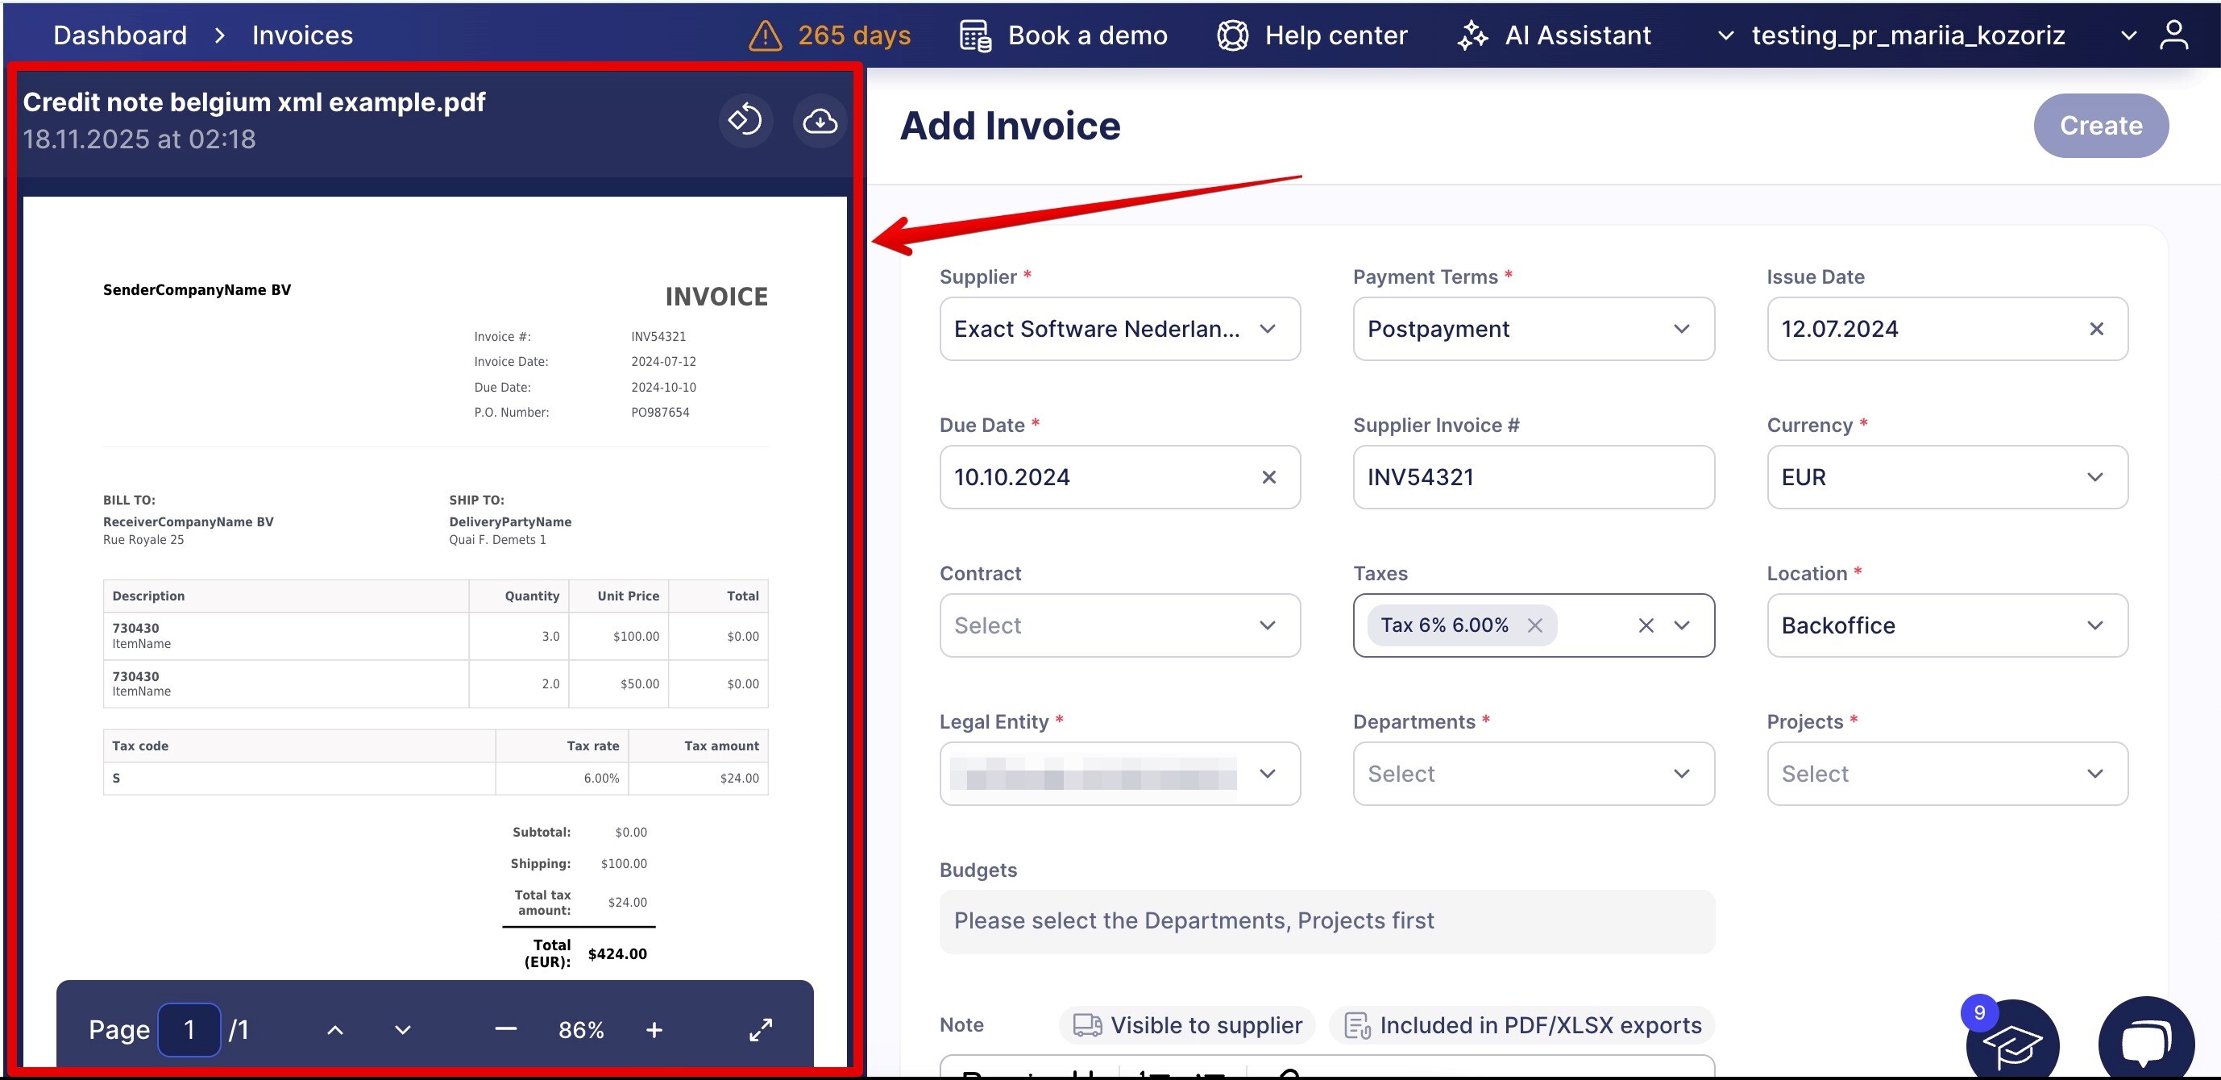Navigate to Dashboard breadcrumb
Viewport: 2221px width, 1080px height.
click(x=120, y=35)
